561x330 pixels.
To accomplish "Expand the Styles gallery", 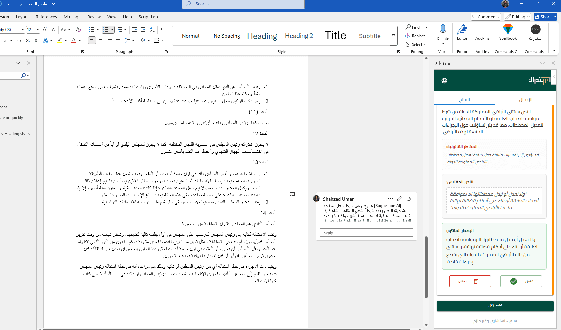I will pyautogui.click(x=393, y=36).
